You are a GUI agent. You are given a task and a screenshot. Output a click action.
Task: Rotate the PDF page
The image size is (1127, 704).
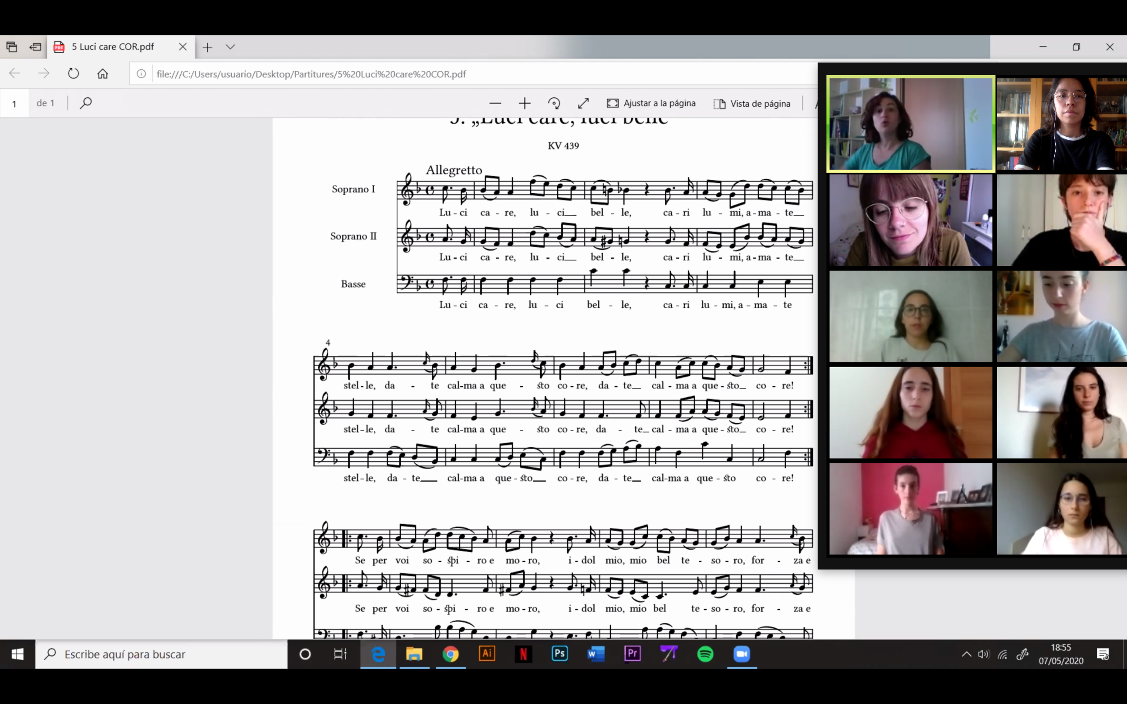(554, 103)
